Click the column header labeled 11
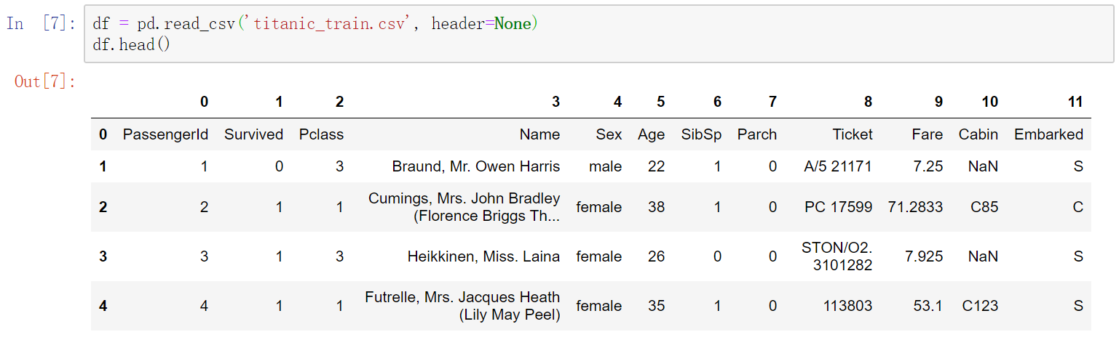Screen dimensions: 1119x340 click(1075, 102)
